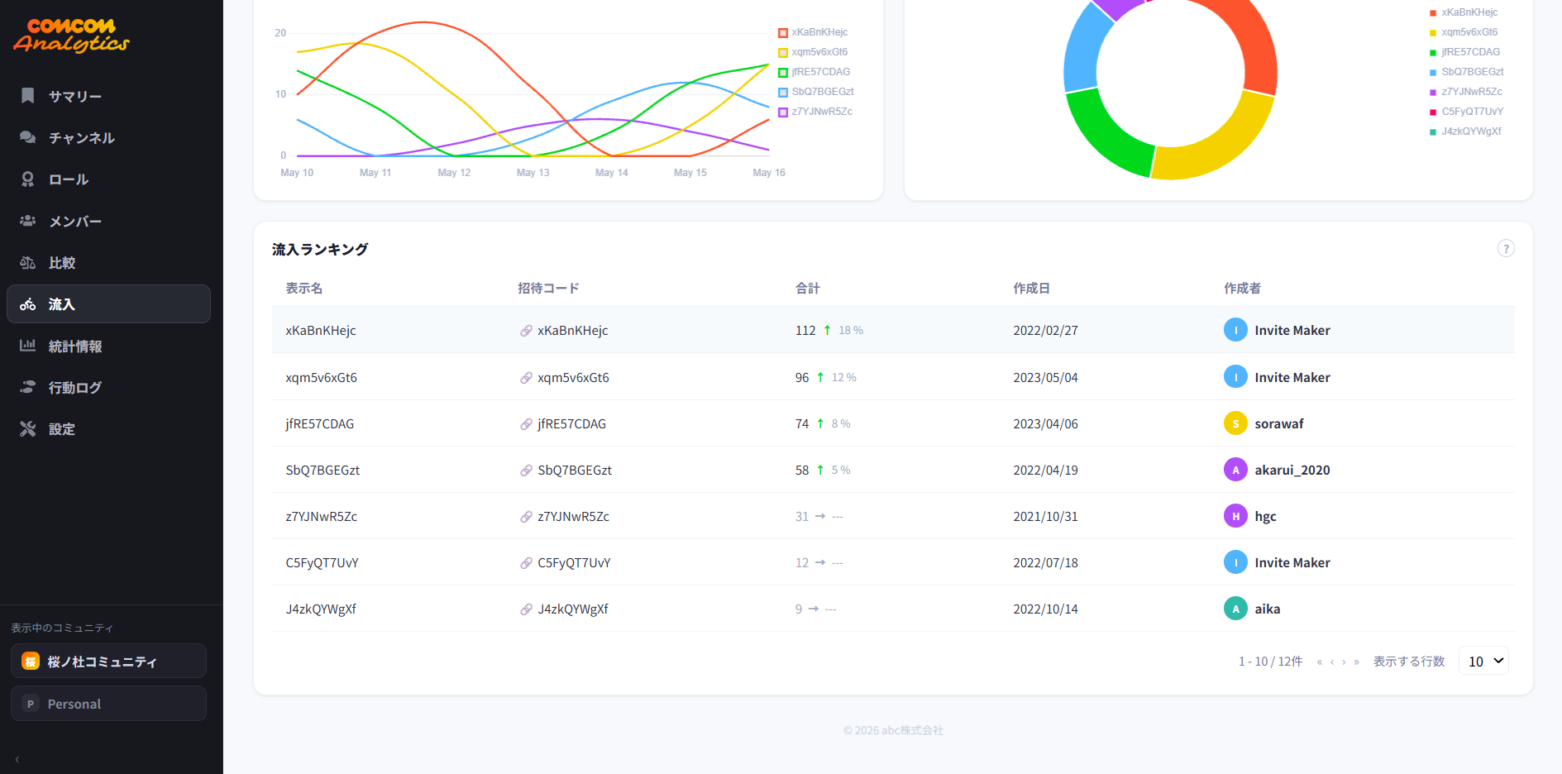
Task: Click the 招待コード column header
Action: tap(548, 288)
